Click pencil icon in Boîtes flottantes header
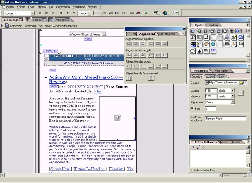This screenshot has height=183, width=252. pyautogui.click(x=199, y=147)
